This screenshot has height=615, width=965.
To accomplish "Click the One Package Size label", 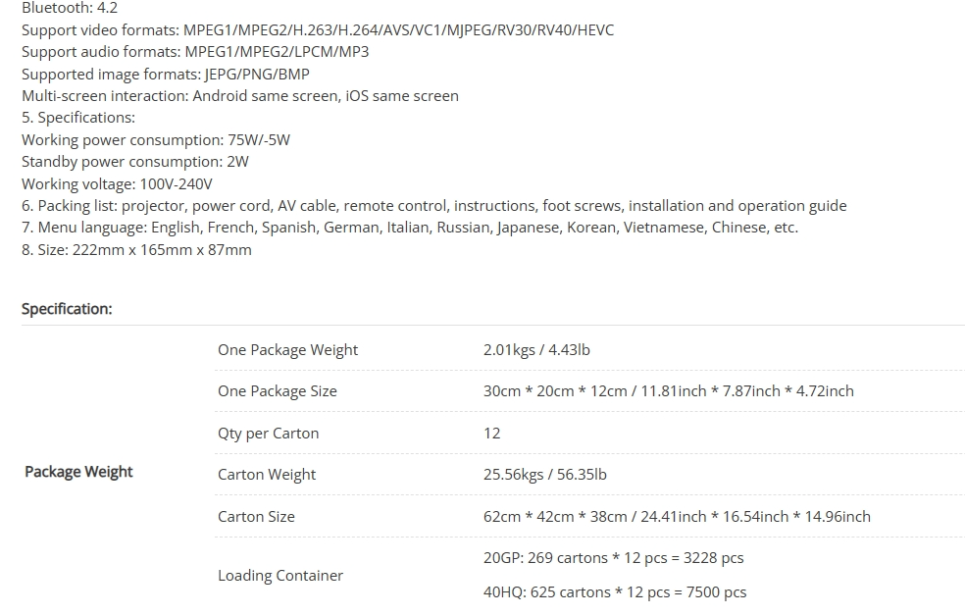I will point(277,391).
